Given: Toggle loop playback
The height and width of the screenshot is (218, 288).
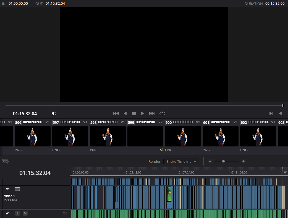Looking at the screenshot, I should (x=162, y=113).
